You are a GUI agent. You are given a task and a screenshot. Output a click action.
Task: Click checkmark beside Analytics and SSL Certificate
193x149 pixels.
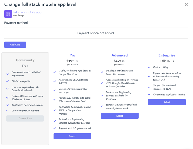pyautogui.click(x=55, y=82)
